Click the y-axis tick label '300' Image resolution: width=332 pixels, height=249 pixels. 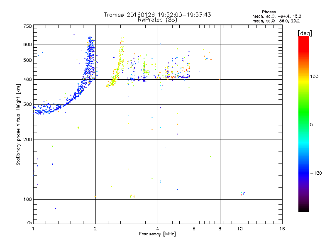(x=27, y=105)
